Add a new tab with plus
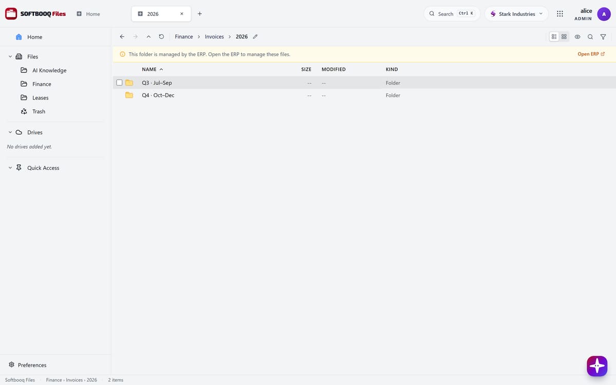Image resolution: width=616 pixels, height=385 pixels. (200, 14)
